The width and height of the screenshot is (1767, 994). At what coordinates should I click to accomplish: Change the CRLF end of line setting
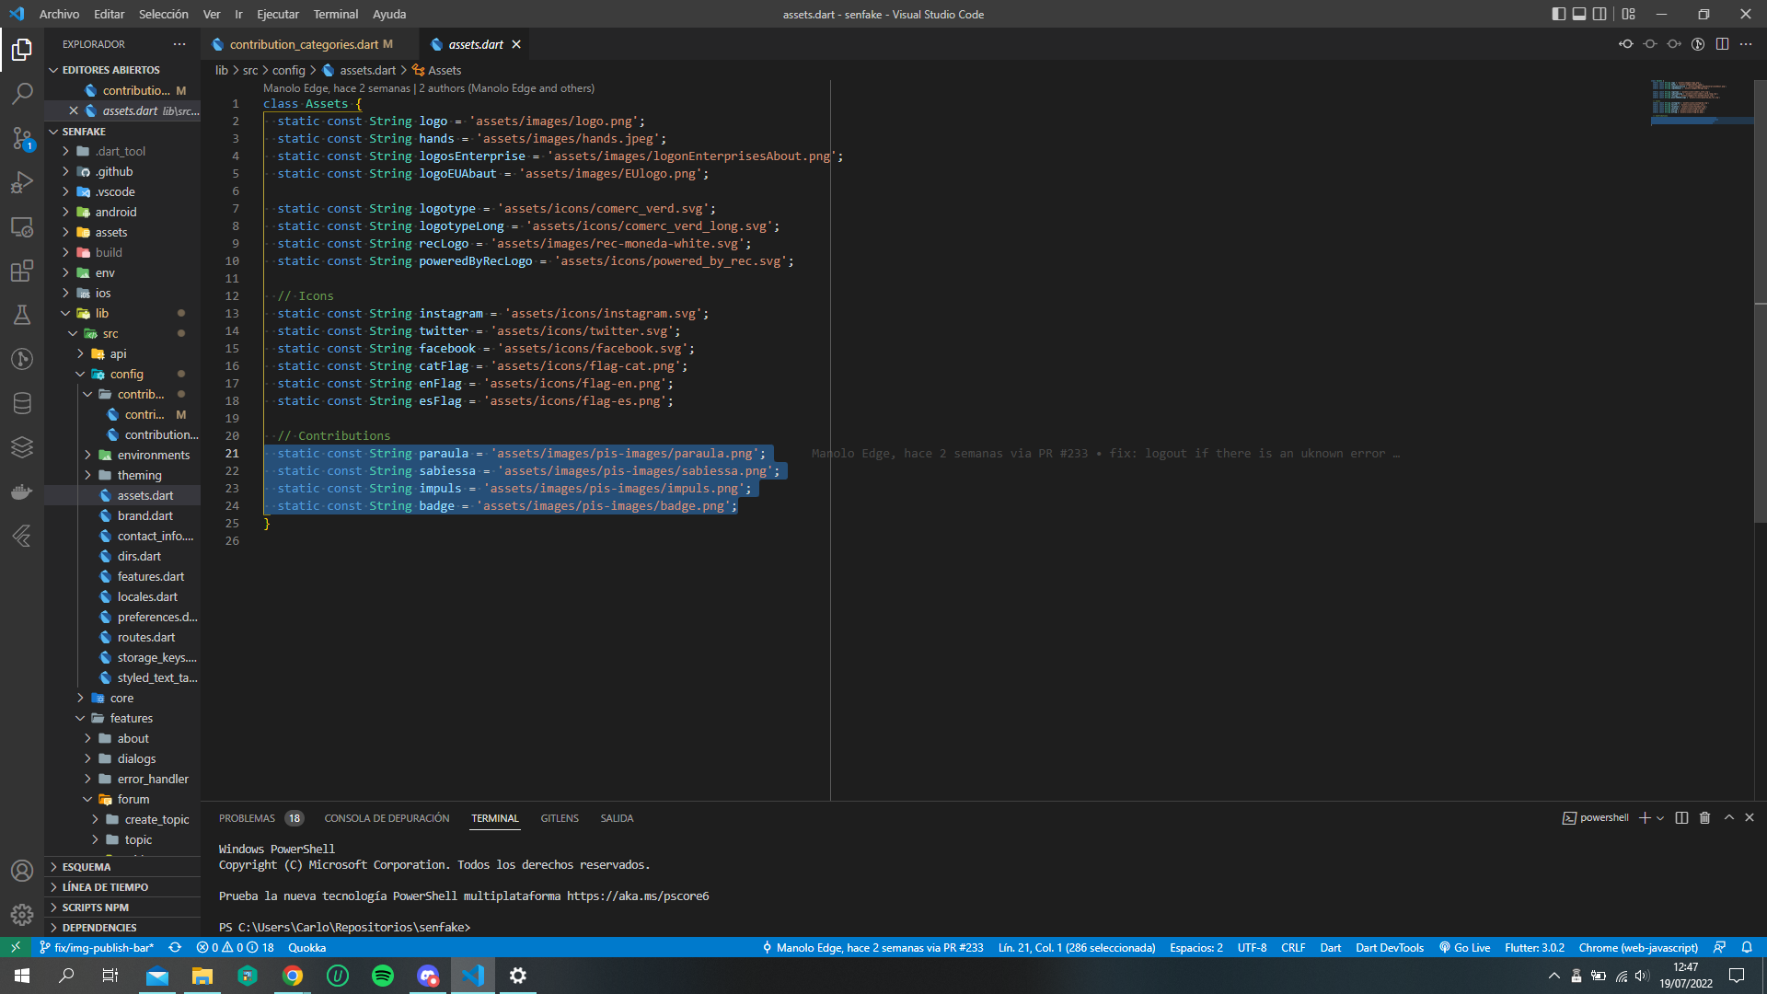point(1293,947)
